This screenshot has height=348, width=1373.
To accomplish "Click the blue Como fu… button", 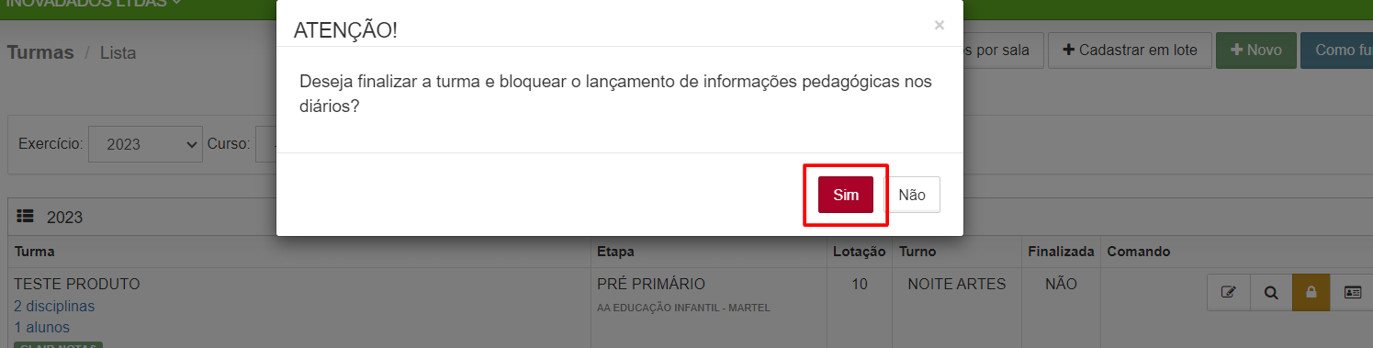I will (1336, 51).
